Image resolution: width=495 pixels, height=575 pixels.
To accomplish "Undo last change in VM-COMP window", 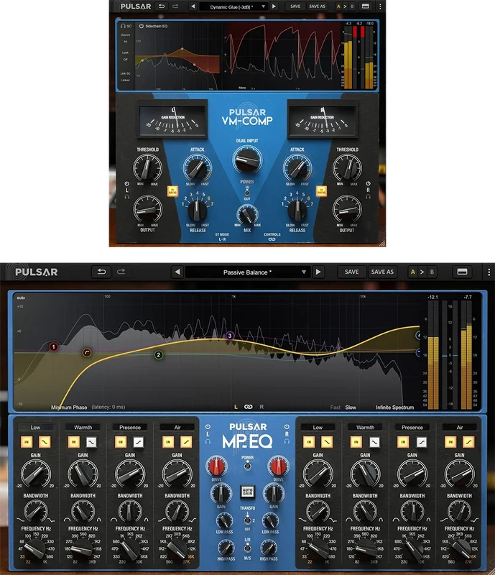I will pyautogui.click(x=162, y=6).
